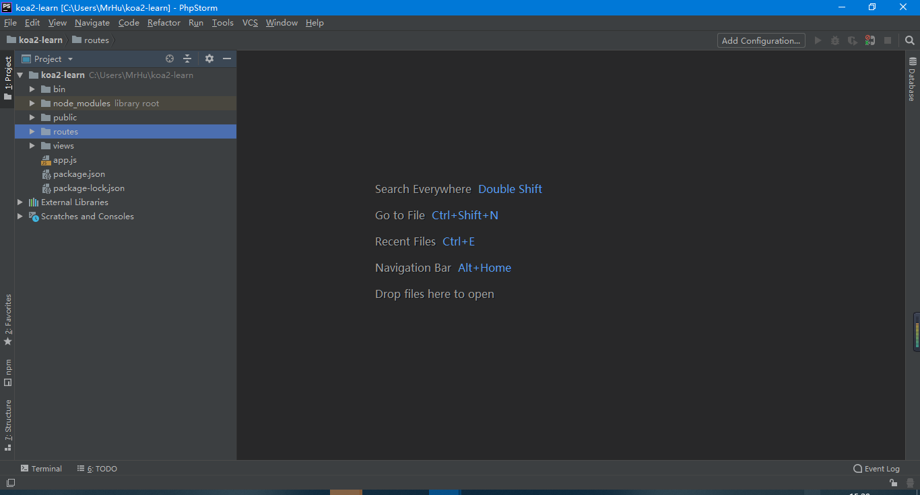
Task: Click the Debug bug icon
Action: tap(835, 40)
